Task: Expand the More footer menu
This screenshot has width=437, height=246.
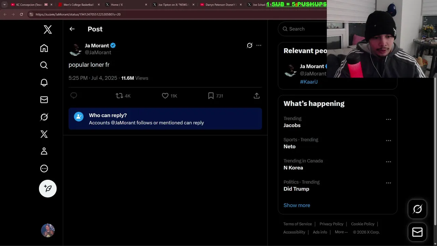Action: pos(341,232)
